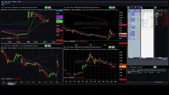169x95 pixels.
Task: Click the white watchlist window icon
Action: (142, 8)
